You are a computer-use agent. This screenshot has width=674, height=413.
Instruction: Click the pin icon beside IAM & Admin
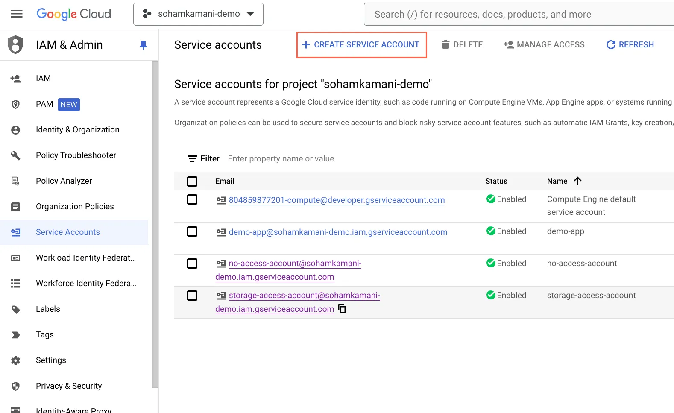(x=143, y=45)
